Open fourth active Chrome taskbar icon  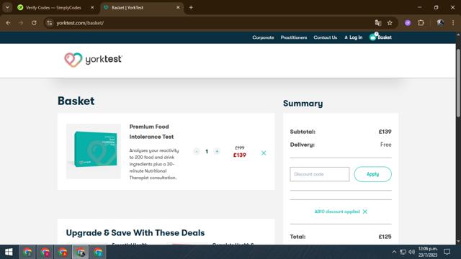pos(81,252)
